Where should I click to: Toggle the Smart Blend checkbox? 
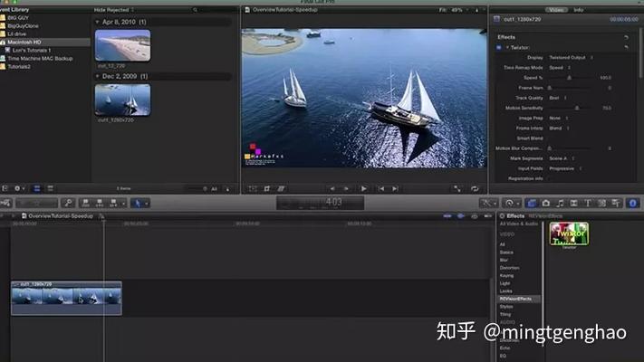click(x=550, y=138)
